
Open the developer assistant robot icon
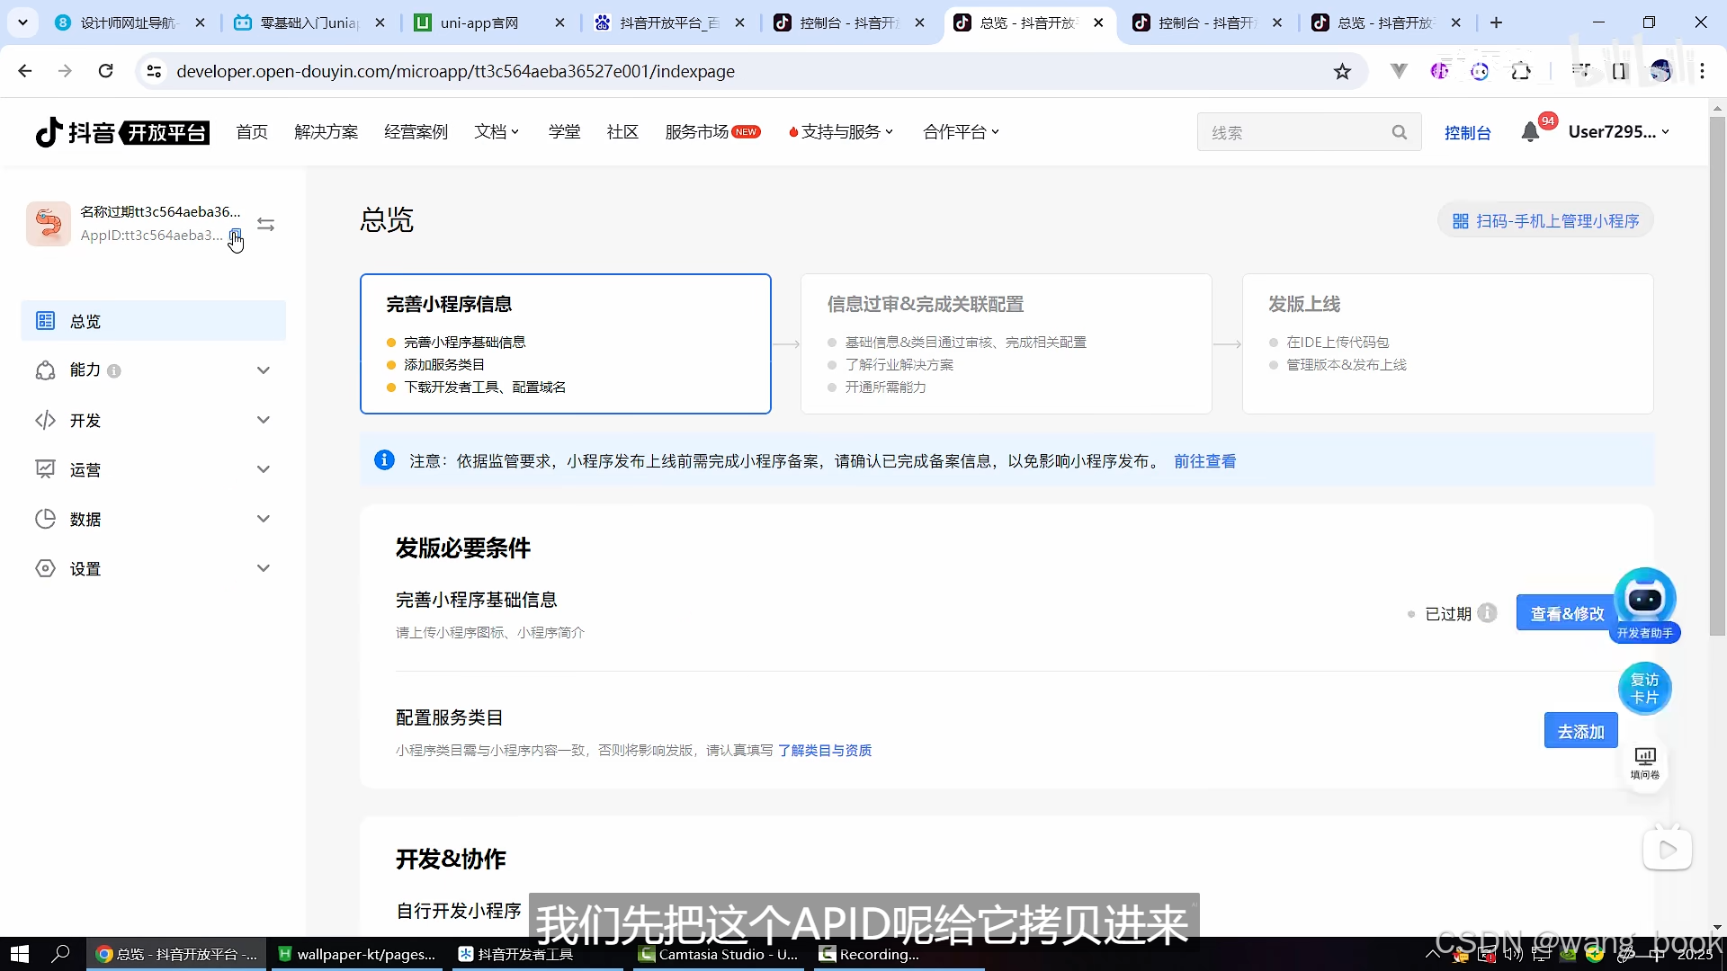pyautogui.click(x=1644, y=601)
